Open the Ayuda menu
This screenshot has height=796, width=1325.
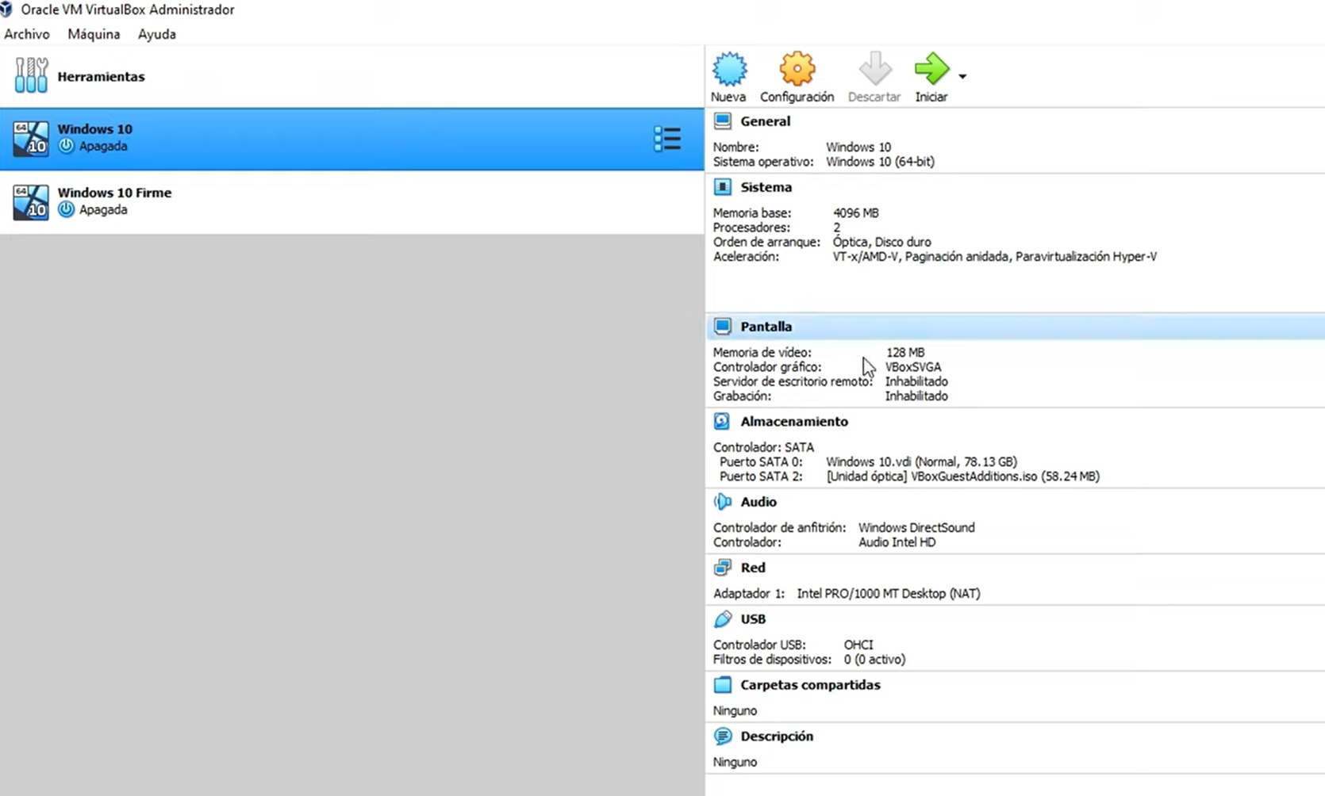click(x=156, y=34)
